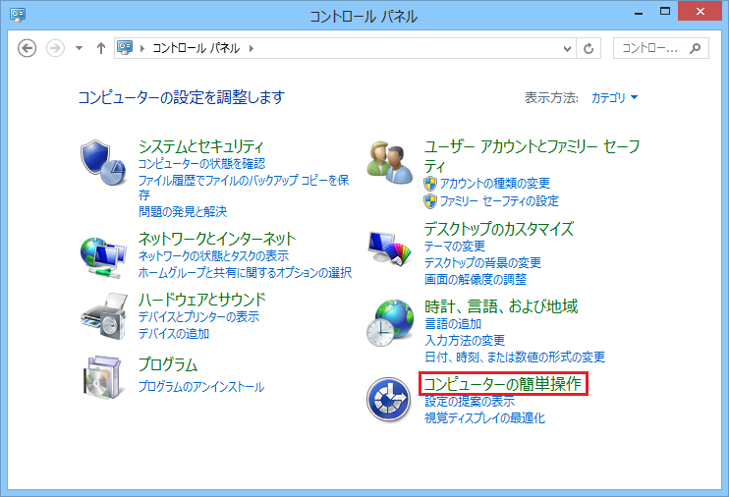This screenshot has width=729, height=497.
Task: Click the Control Panel icon in address bar
Action: 125,47
